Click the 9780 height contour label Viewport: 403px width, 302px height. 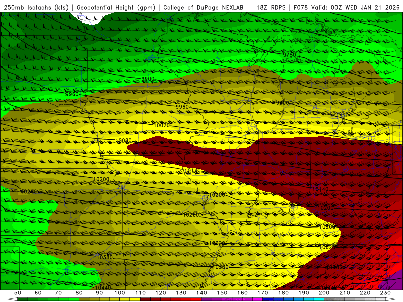click(x=289, y=55)
